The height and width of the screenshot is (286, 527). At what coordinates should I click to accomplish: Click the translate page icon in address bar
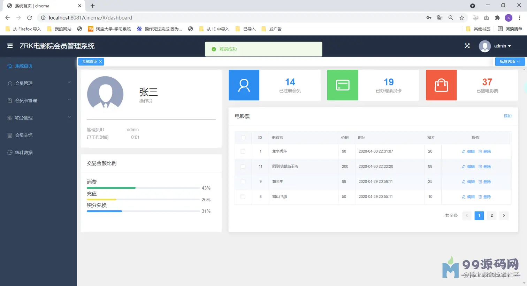pos(440,18)
